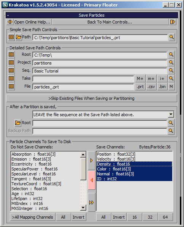The width and height of the screenshot is (184, 227).
Task: Click the M button in File row
Action: pos(171,87)
